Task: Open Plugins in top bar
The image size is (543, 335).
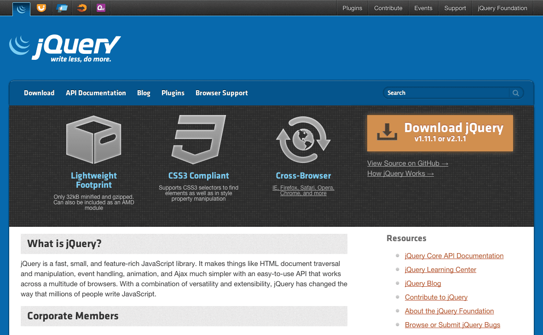Action: 352,8
